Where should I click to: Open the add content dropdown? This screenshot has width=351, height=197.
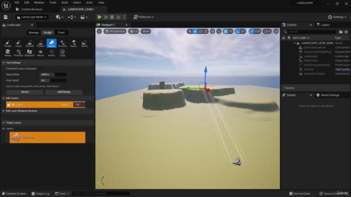59,17
